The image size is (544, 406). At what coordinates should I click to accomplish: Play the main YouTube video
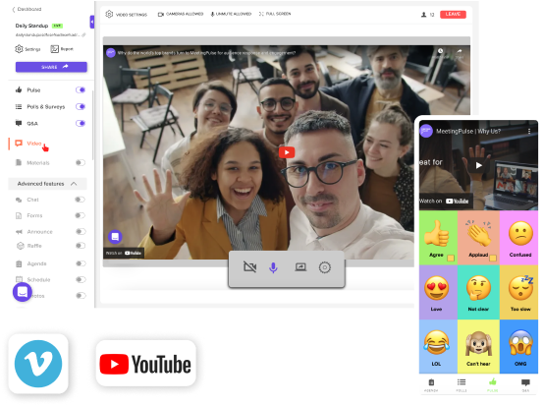[287, 152]
